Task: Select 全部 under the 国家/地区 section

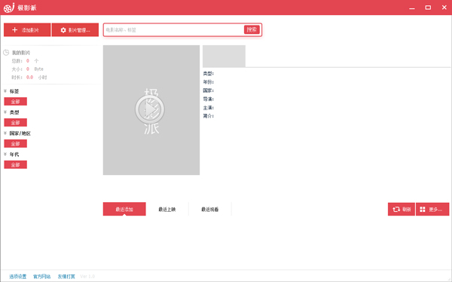Action: [16, 144]
